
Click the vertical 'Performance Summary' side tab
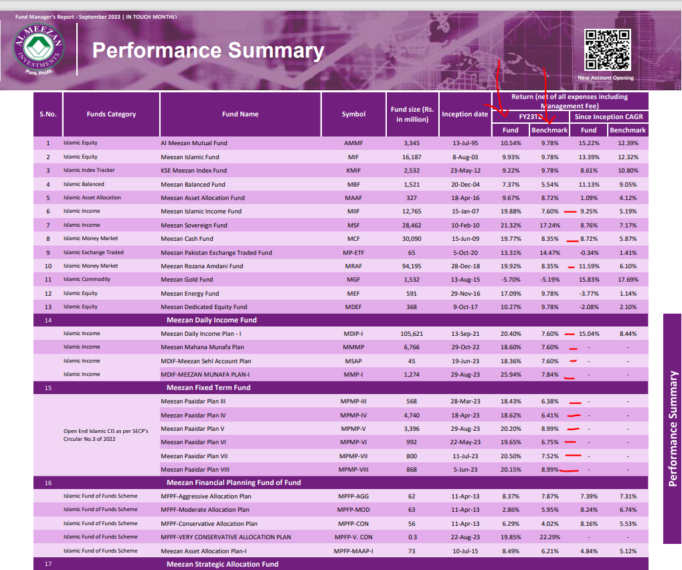[x=673, y=428]
